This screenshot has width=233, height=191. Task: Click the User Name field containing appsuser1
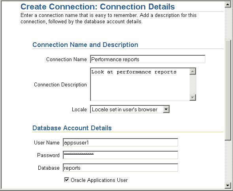pyautogui.click(x=120, y=142)
